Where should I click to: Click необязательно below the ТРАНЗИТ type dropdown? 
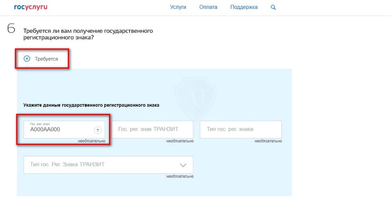click(180, 176)
